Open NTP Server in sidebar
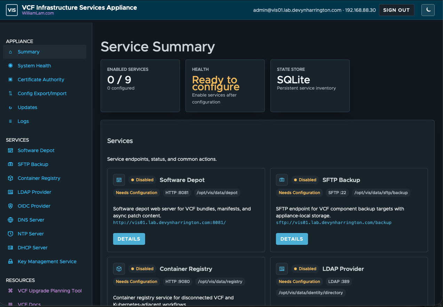 coord(45,234)
